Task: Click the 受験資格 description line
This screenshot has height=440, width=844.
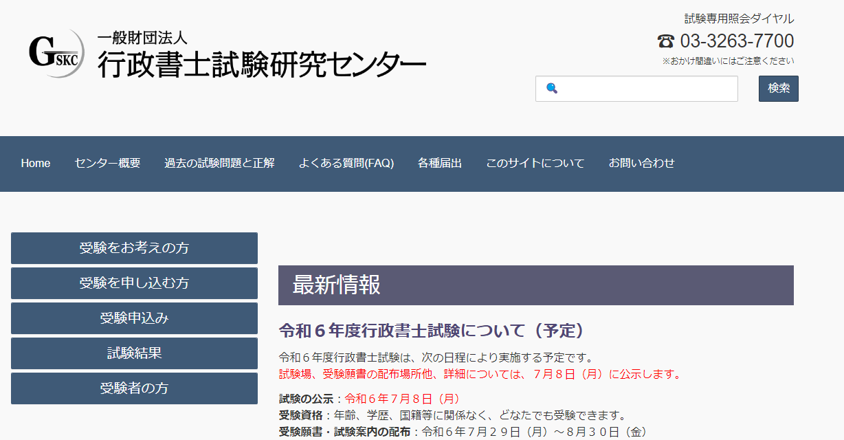Action: pos(452,415)
